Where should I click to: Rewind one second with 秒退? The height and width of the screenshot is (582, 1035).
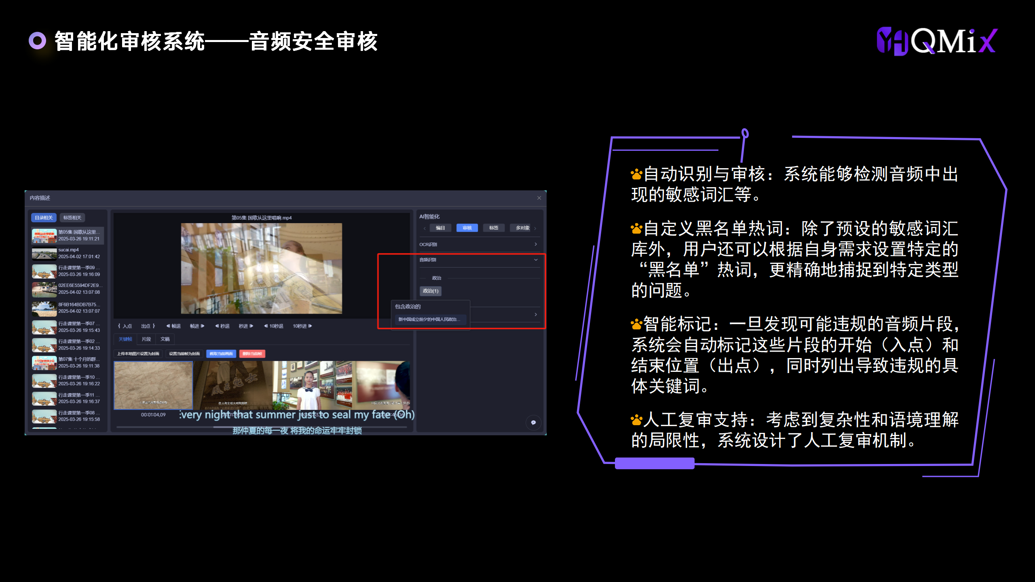point(222,326)
